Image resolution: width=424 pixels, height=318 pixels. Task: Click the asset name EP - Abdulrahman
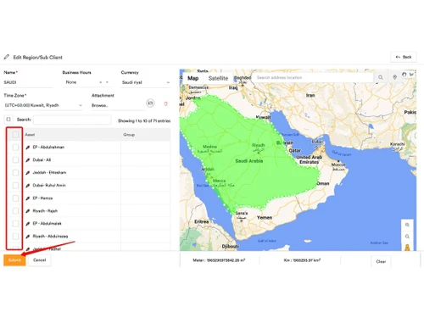click(x=48, y=148)
